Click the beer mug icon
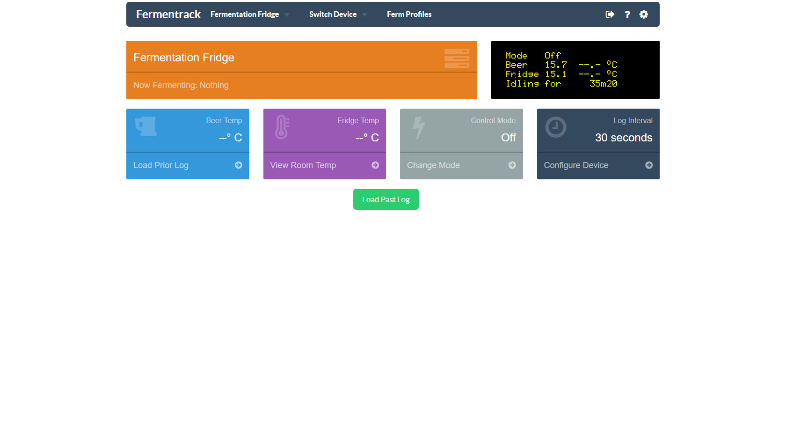The width and height of the screenshot is (786, 435). click(146, 126)
